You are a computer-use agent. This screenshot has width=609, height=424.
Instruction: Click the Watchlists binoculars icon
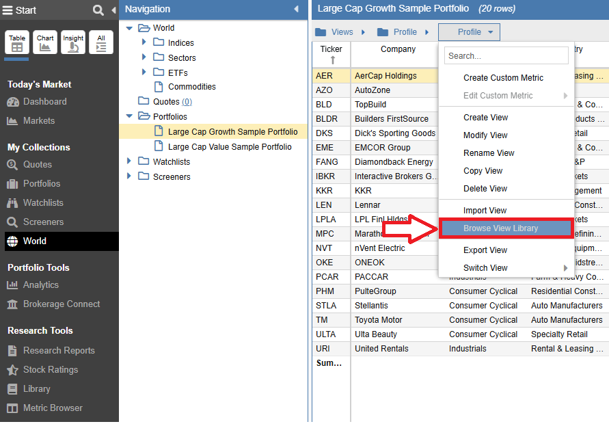click(x=12, y=203)
